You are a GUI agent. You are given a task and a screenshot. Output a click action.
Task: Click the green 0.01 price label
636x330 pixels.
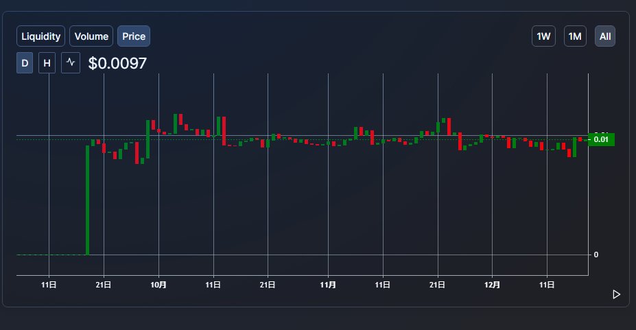point(601,139)
